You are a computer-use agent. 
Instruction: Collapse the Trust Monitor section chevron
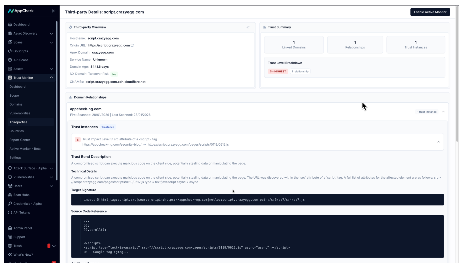(51, 78)
